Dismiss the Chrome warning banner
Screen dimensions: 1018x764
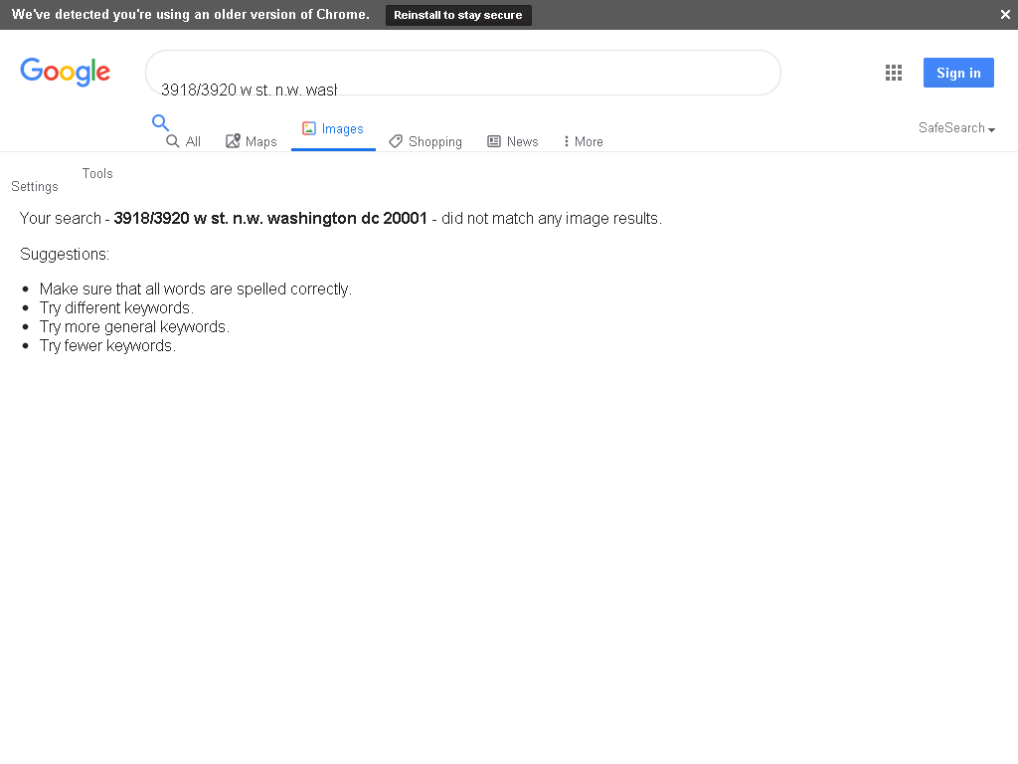click(1005, 14)
